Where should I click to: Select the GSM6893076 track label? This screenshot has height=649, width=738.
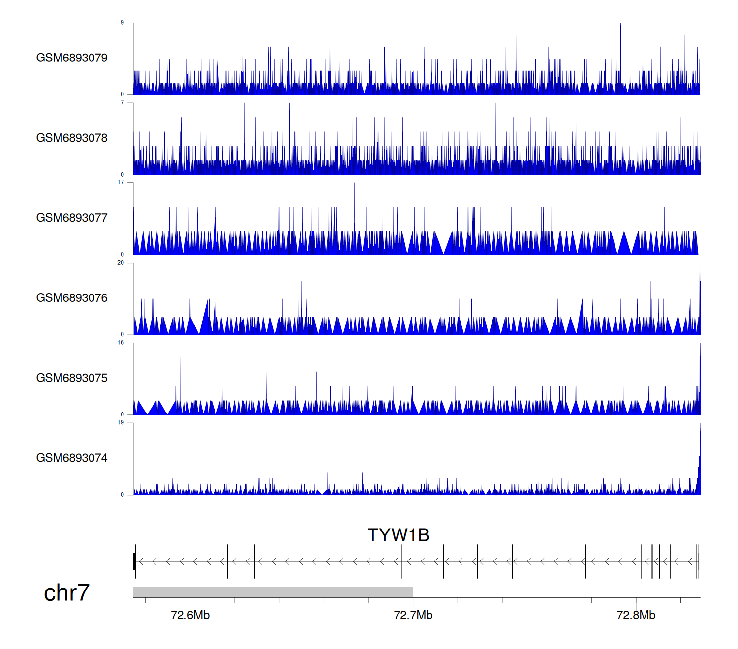[x=72, y=298]
